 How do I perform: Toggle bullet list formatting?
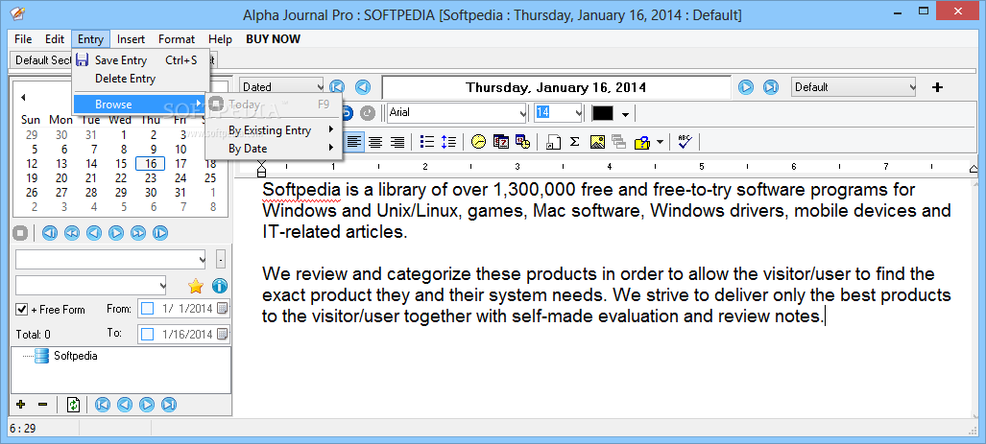click(427, 142)
